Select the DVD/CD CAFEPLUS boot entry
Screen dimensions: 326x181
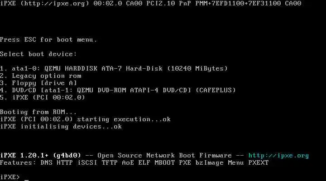[x=118, y=90]
